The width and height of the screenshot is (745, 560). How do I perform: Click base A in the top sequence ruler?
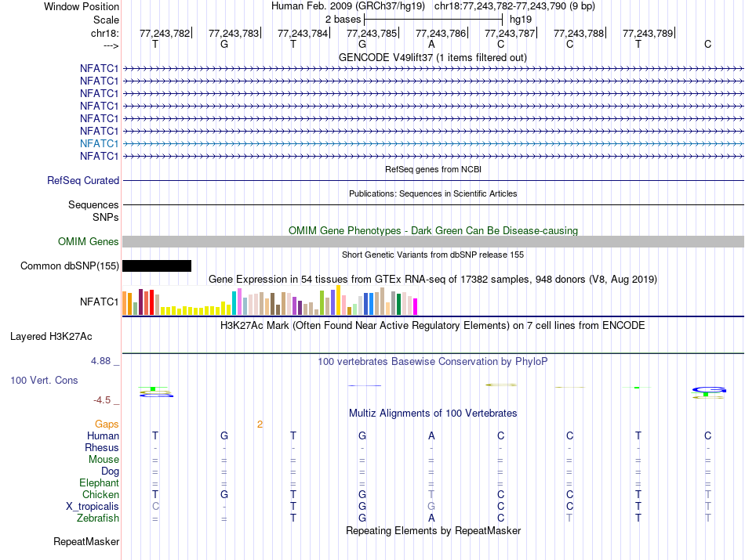coord(431,45)
